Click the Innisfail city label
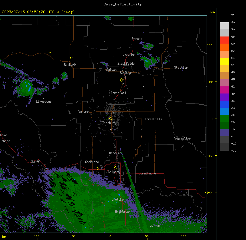The image size is (246, 240). [x=118, y=93]
